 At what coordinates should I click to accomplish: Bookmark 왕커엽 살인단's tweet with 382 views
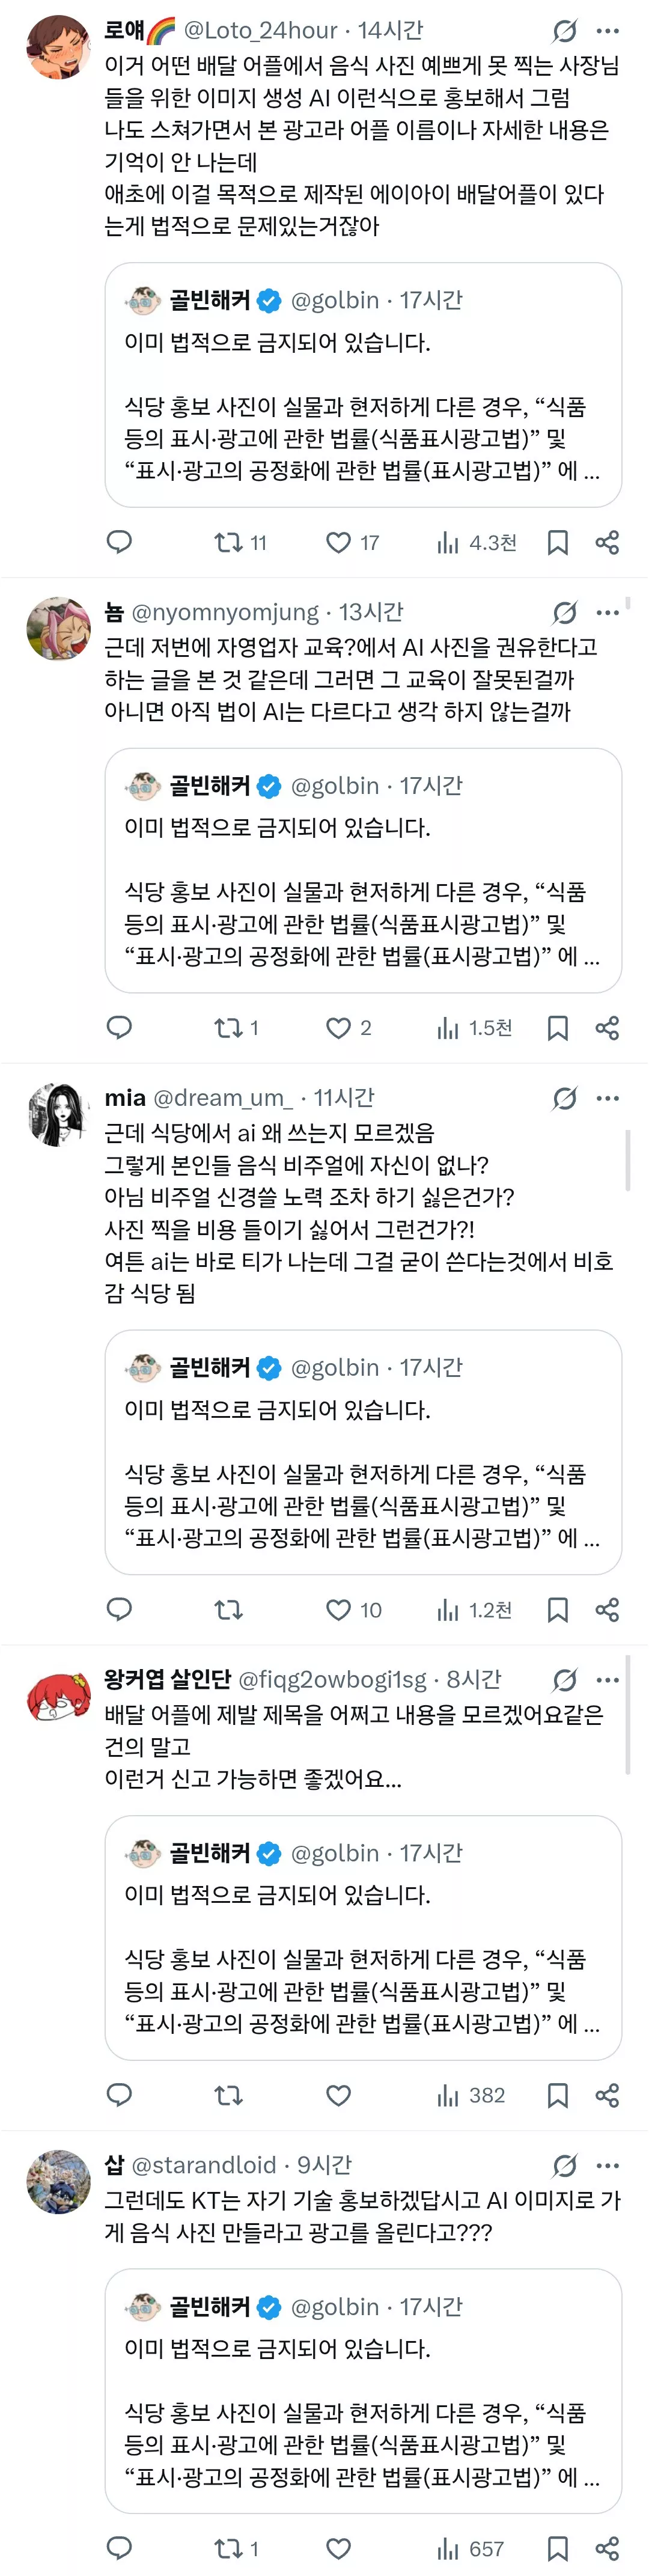click(x=558, y=2095)
